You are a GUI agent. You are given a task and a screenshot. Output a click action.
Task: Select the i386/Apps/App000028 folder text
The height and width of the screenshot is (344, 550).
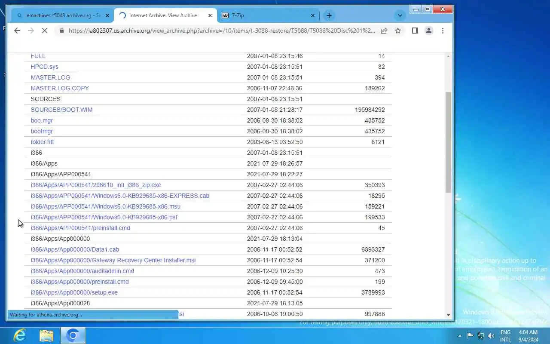[x=60, y=303]
